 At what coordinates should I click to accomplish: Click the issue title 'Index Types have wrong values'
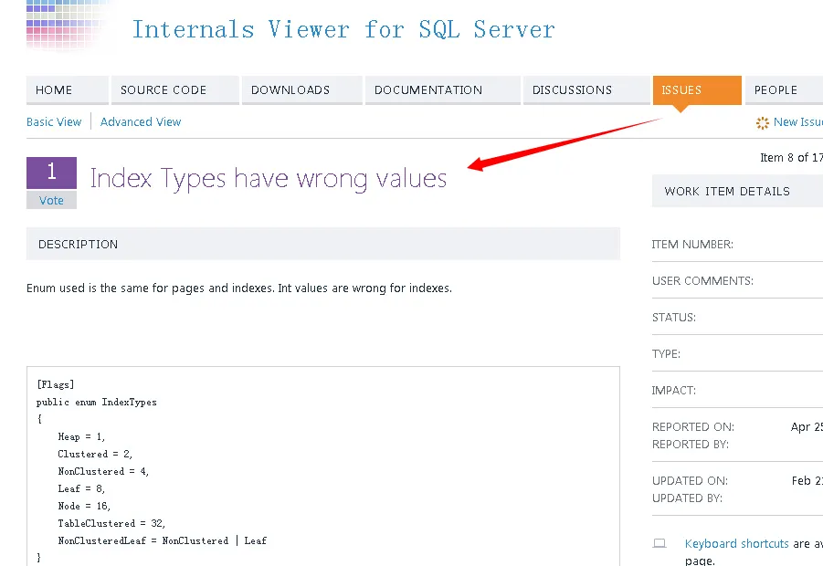point(269,178)
